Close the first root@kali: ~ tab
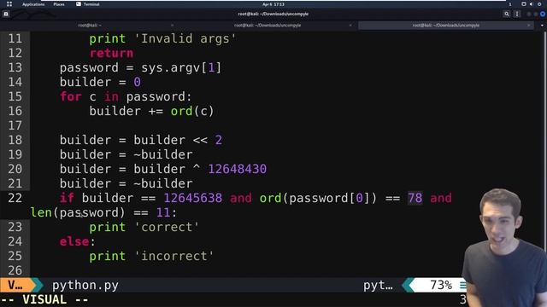This screenshot has width=547, height=307. (172, 25)
